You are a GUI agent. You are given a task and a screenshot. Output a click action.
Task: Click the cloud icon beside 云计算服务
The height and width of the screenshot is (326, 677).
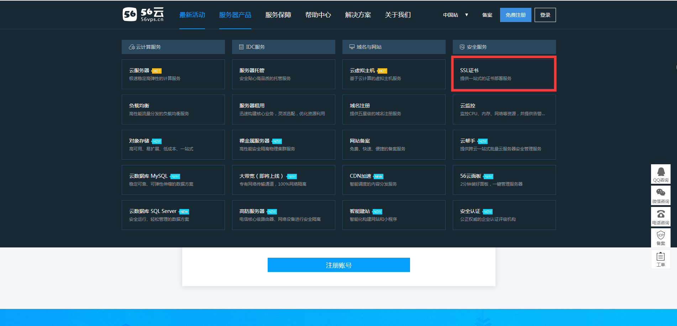tap(132, 47)
